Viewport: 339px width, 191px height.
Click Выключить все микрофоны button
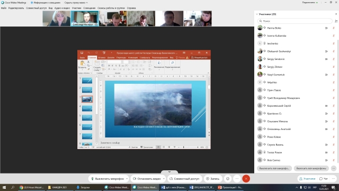[274, 168]
